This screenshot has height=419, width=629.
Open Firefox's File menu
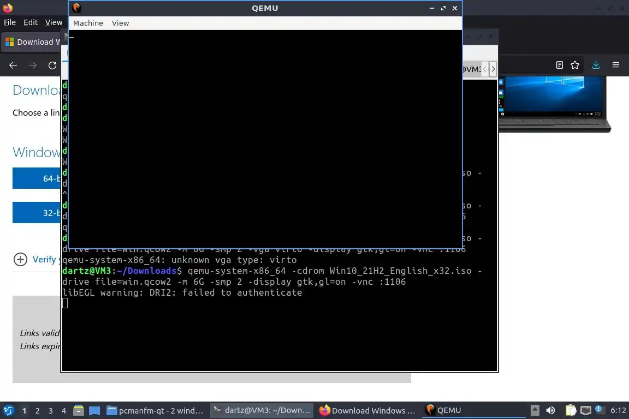click(10, 22)
